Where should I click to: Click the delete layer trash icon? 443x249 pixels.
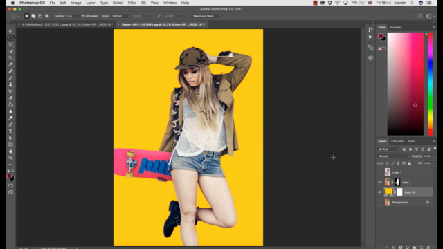tap(428, 248)
